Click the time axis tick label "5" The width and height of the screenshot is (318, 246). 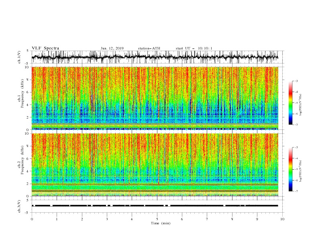(157, 219)
